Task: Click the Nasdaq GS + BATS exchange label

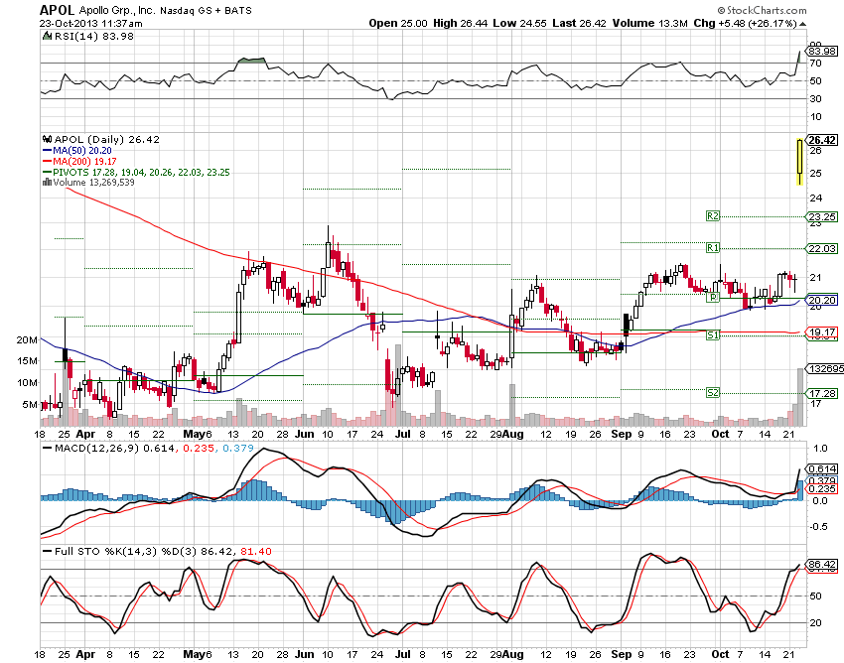Action: click(x=206, y=10)
